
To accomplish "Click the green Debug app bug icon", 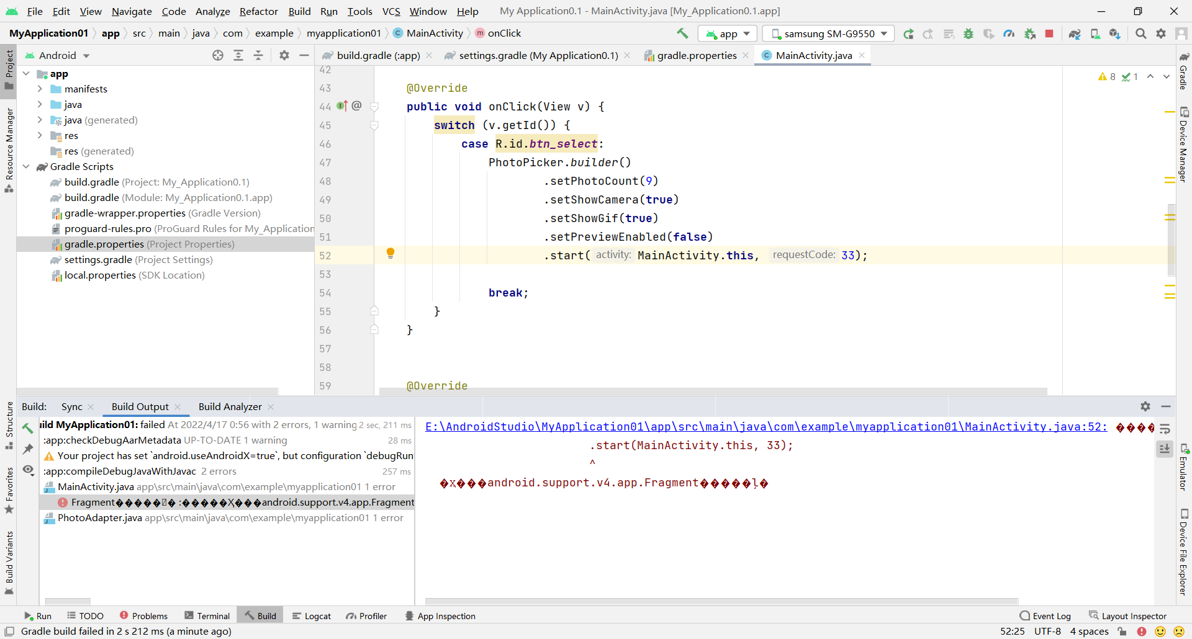I will [968, 34].
